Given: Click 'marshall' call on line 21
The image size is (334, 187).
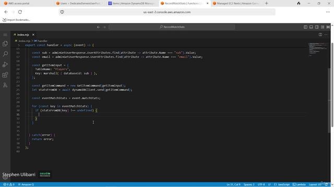Looking at the screenshot, I should tap(50, 73).
